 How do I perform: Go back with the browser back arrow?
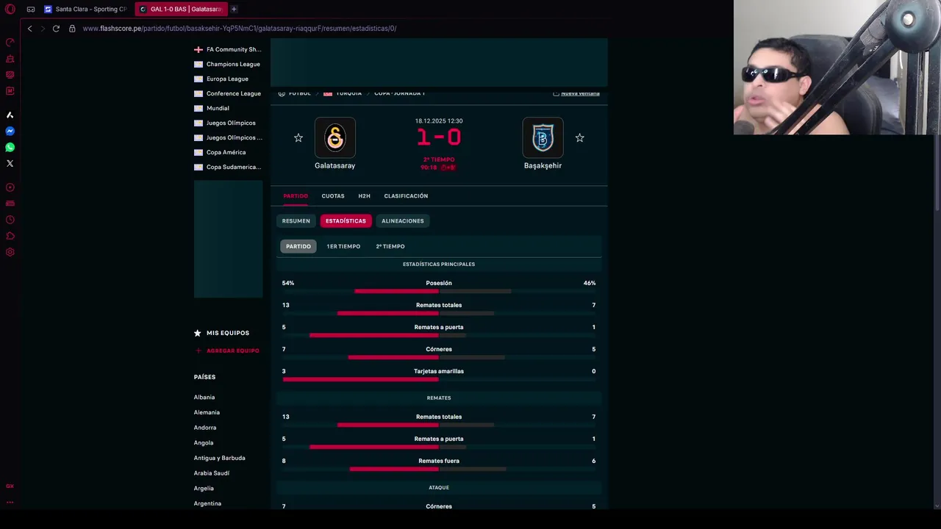tap(29, 29)
